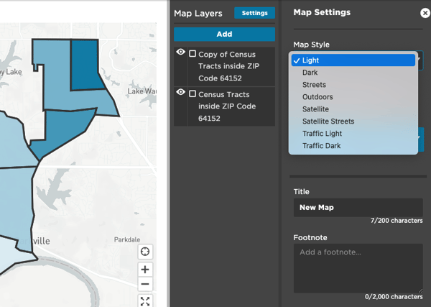Click the Title field containing New Map

click(357, 208)
